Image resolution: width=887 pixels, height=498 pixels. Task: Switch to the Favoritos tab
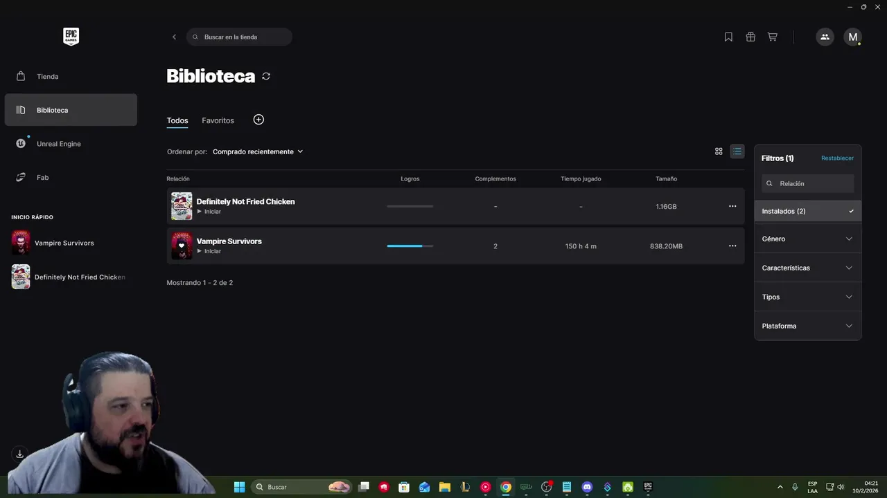pos(218,120)
